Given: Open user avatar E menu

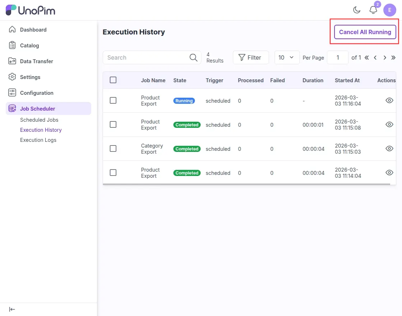Looking at the screenshot, I should coord(389,10).
